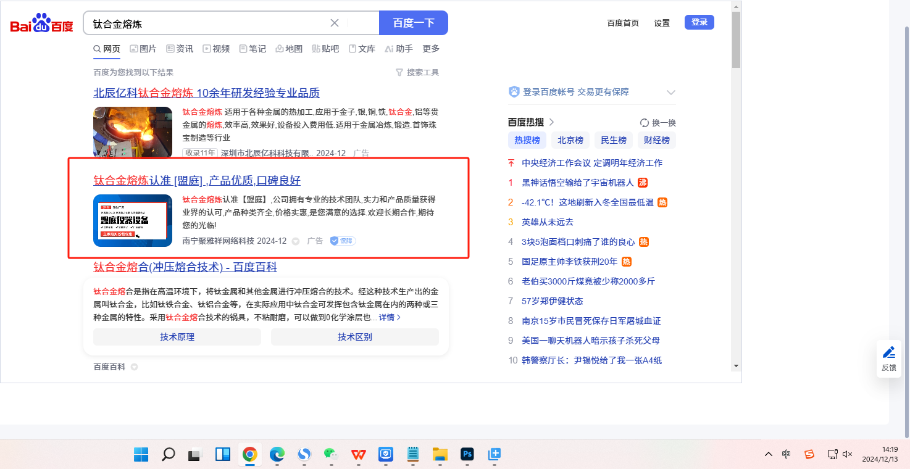Open Photoshop from the taskbar
This screenshot has width=910, height=469.
pyautogui.click(x=467, y=455)
